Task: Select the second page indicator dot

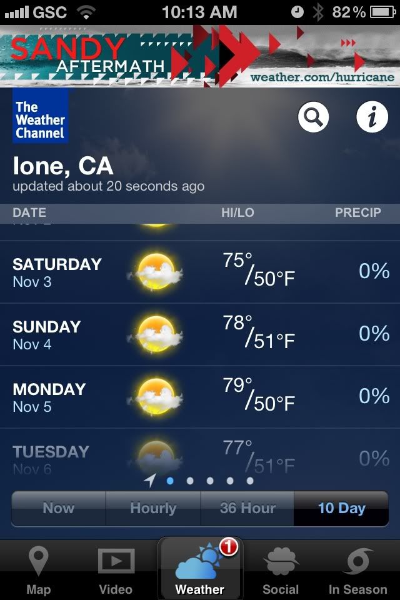Action: [x=190, y=481]
